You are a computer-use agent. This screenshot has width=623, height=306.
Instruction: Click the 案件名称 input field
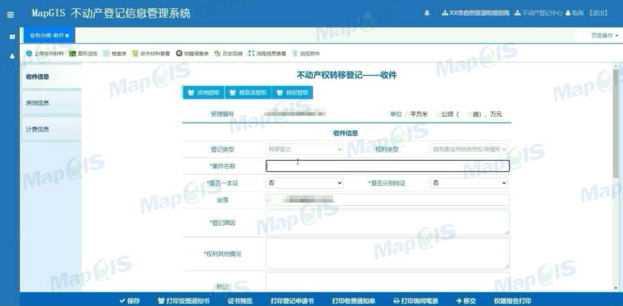coord(388,166)
